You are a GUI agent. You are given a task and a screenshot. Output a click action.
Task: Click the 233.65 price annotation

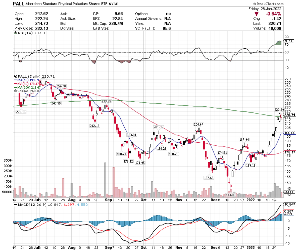click(x=106, y=101)
